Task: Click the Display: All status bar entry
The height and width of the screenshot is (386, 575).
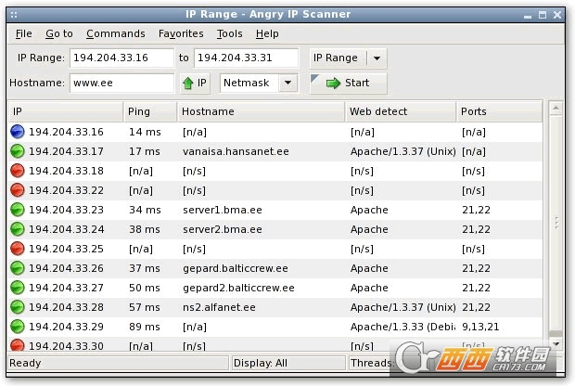Action: 261,363
